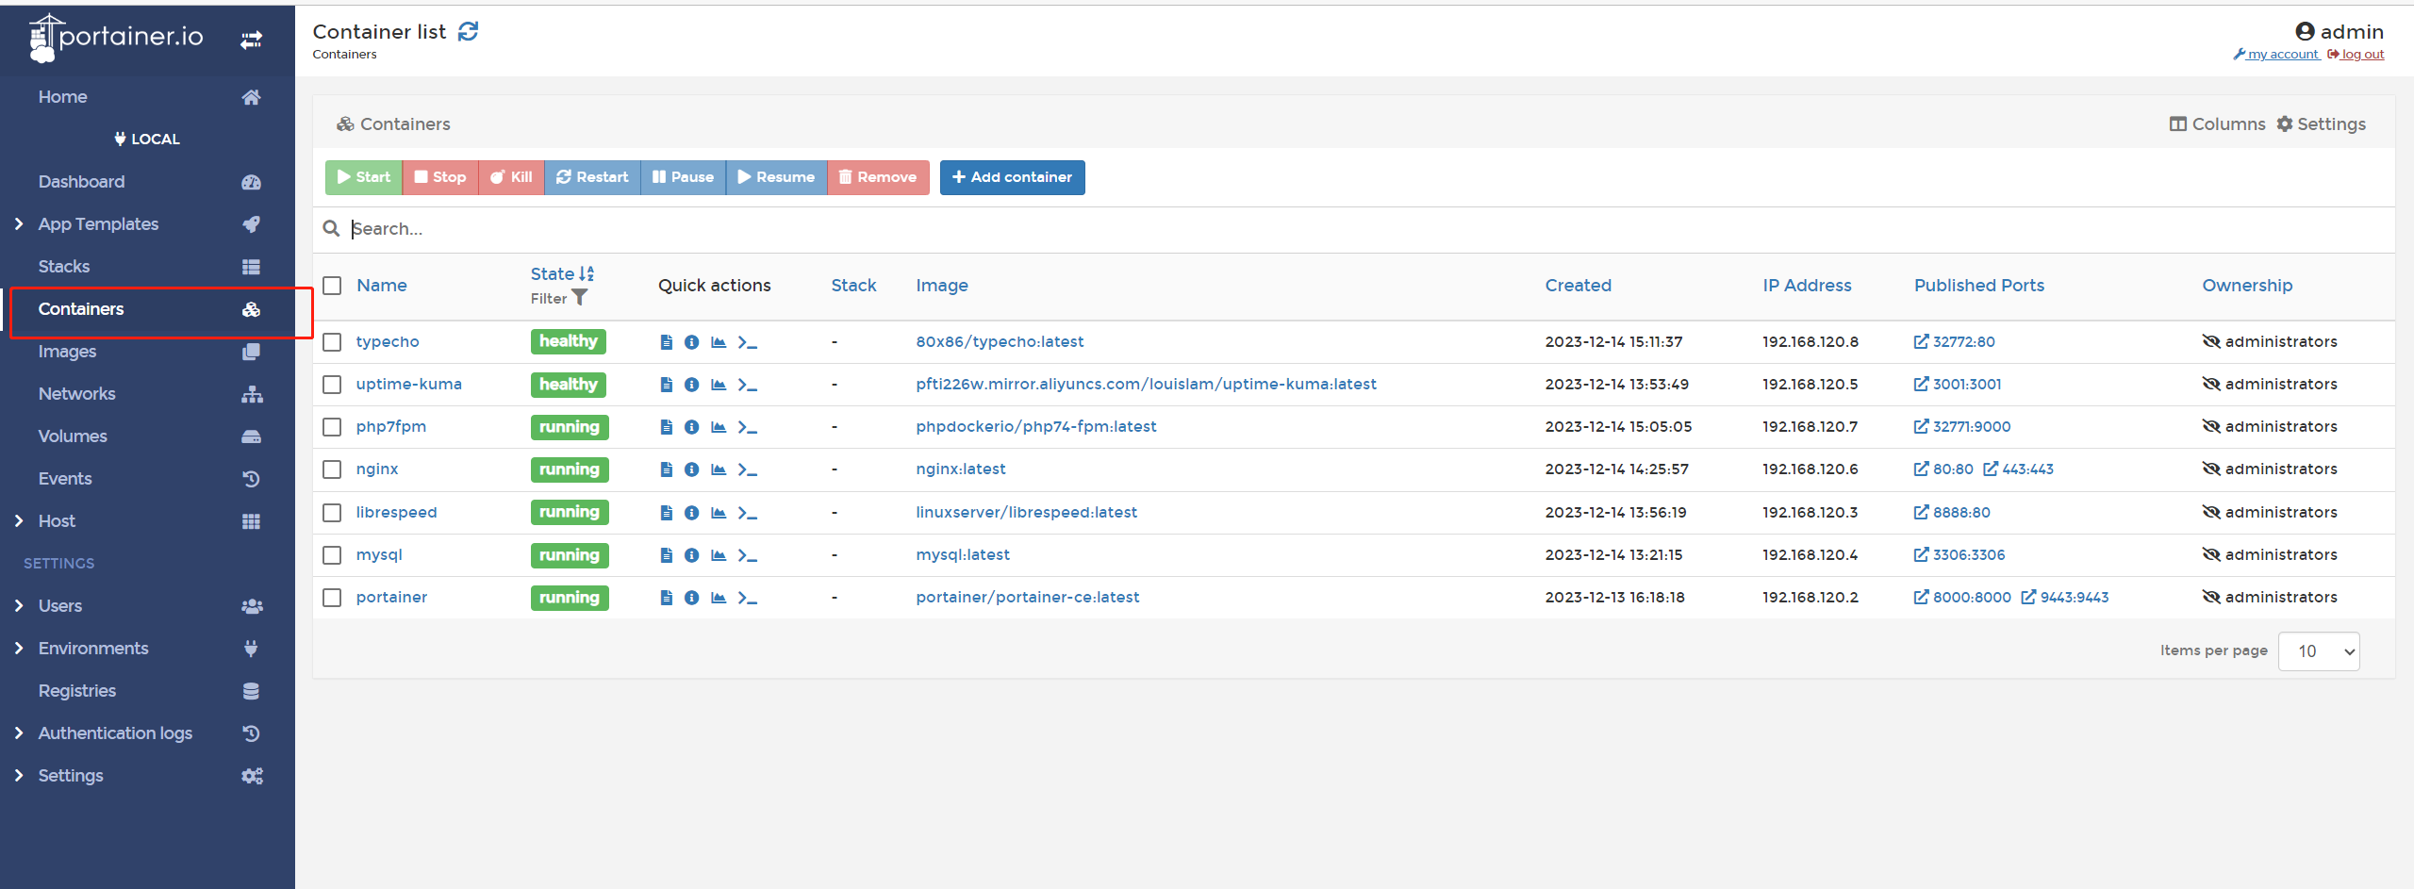Click the refresh icon beside Container list
Viewport: 2414px width, 889px height.
(468, 32)
